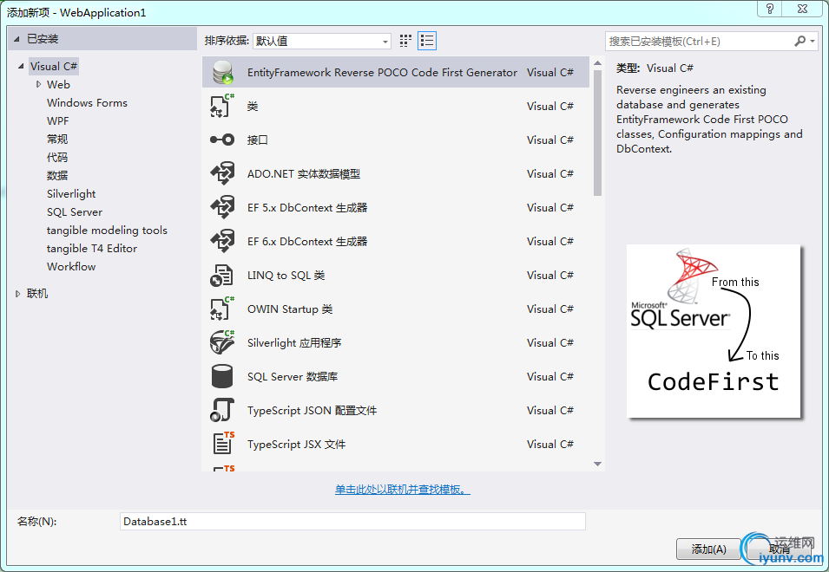This screenshot has width=829, height=572.
Task: Switch to medium icons list view
Action: coord(427,41)
